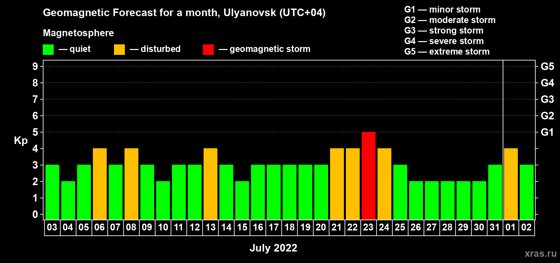
Task: Click the date label 23 on the axis
Action: (368, 227)
